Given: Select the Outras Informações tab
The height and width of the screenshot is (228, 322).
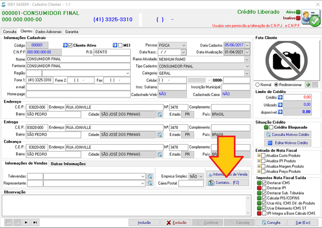Looking at the screenshot, I should click(x=68, y=164).
